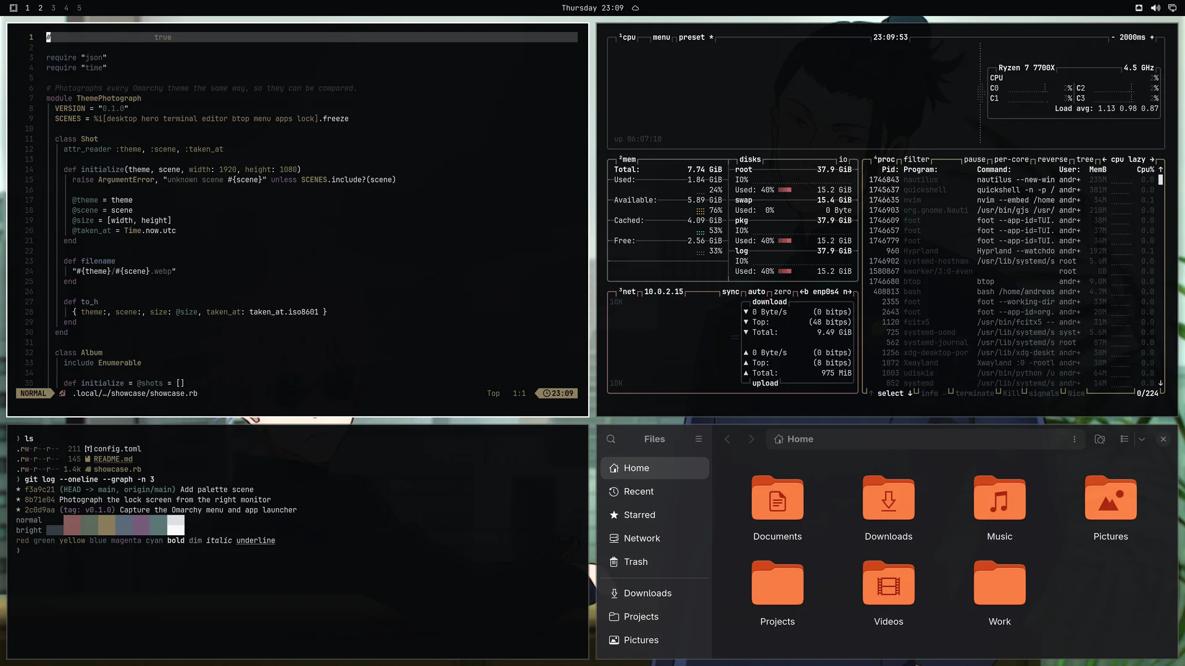
Task: Switch to previous network interface in btop
Action: point(804,292)
